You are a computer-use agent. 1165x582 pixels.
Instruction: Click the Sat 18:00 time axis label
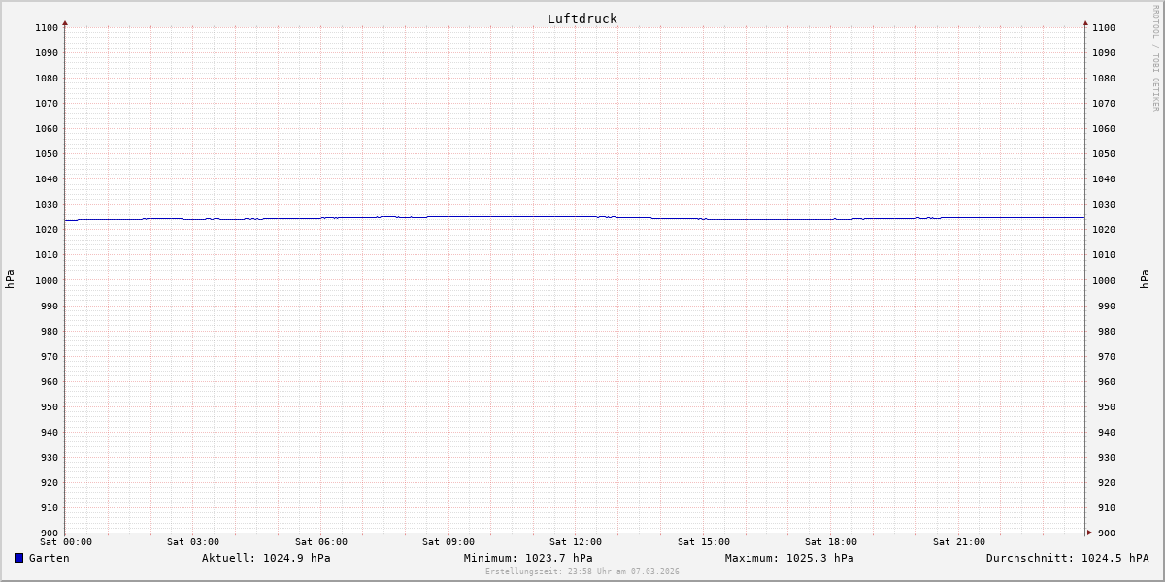(831, 542)
